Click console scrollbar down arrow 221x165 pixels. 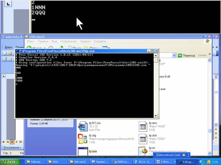click(155, 116)
